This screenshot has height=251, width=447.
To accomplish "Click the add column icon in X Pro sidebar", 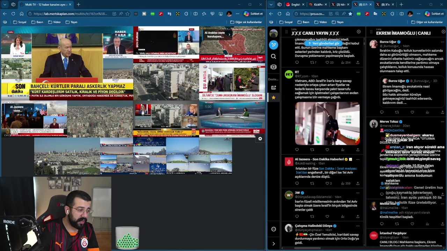I will pyautogui.click(x=273, y=67).
